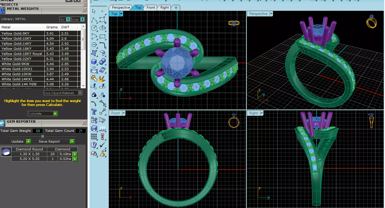Select the Ellipse tool

(x=102, y=28)
